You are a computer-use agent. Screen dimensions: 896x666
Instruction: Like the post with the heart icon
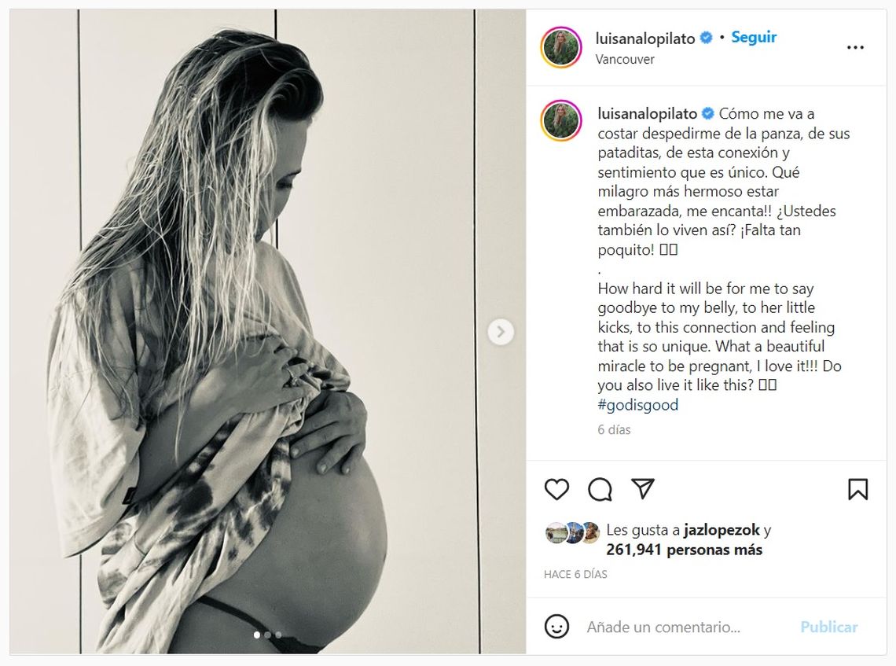coord(556,490)
